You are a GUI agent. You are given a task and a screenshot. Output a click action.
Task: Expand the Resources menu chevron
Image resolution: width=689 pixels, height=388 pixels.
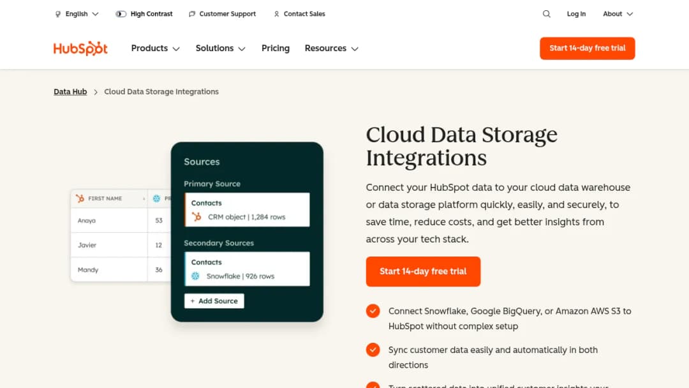(x=355, y=48)
